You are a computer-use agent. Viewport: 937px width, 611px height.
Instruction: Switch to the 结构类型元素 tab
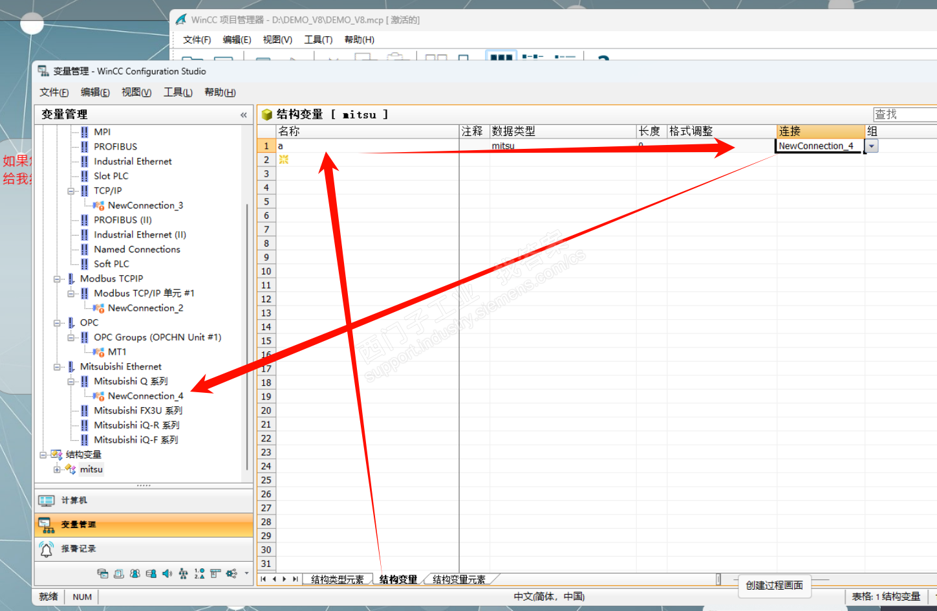(337, 579)
